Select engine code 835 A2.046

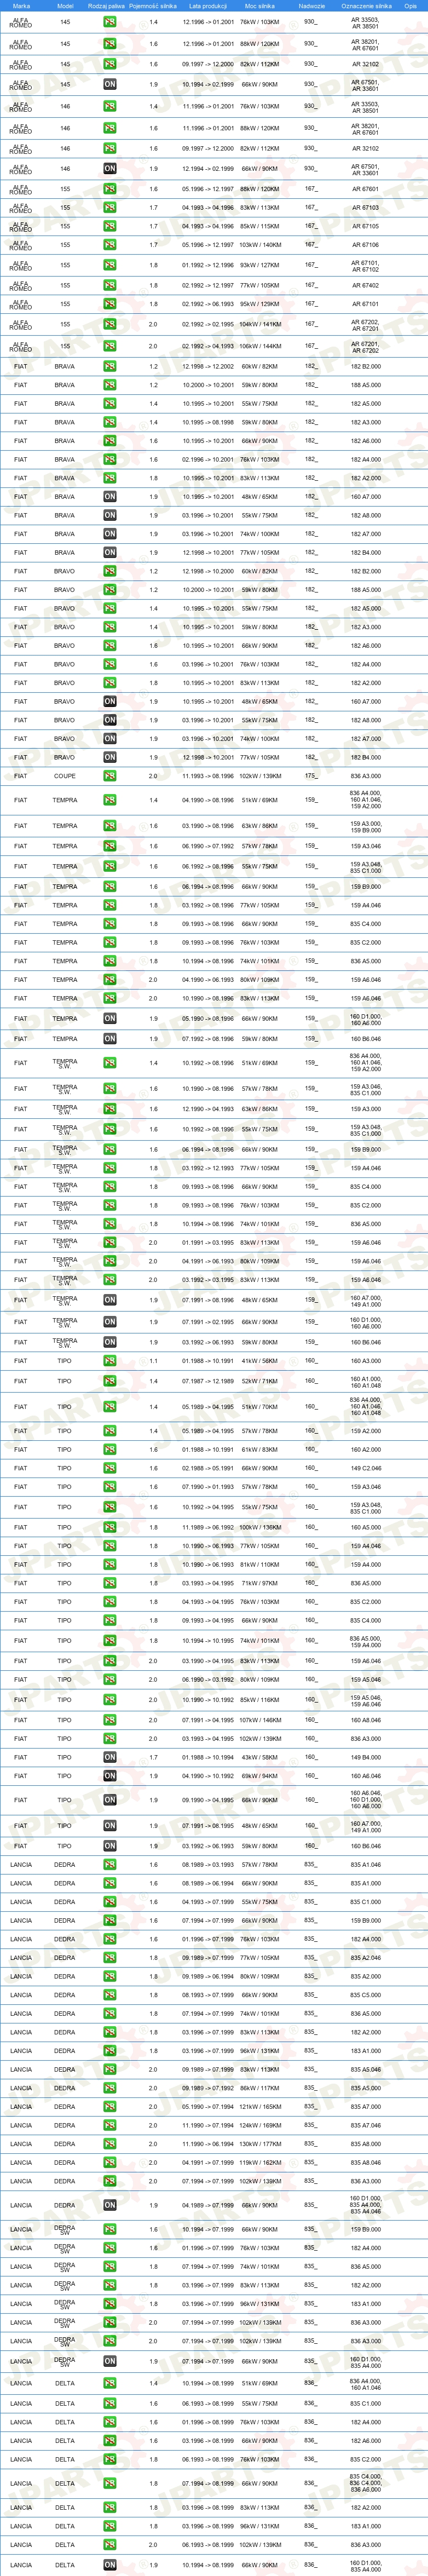(x=365, y=1958)
